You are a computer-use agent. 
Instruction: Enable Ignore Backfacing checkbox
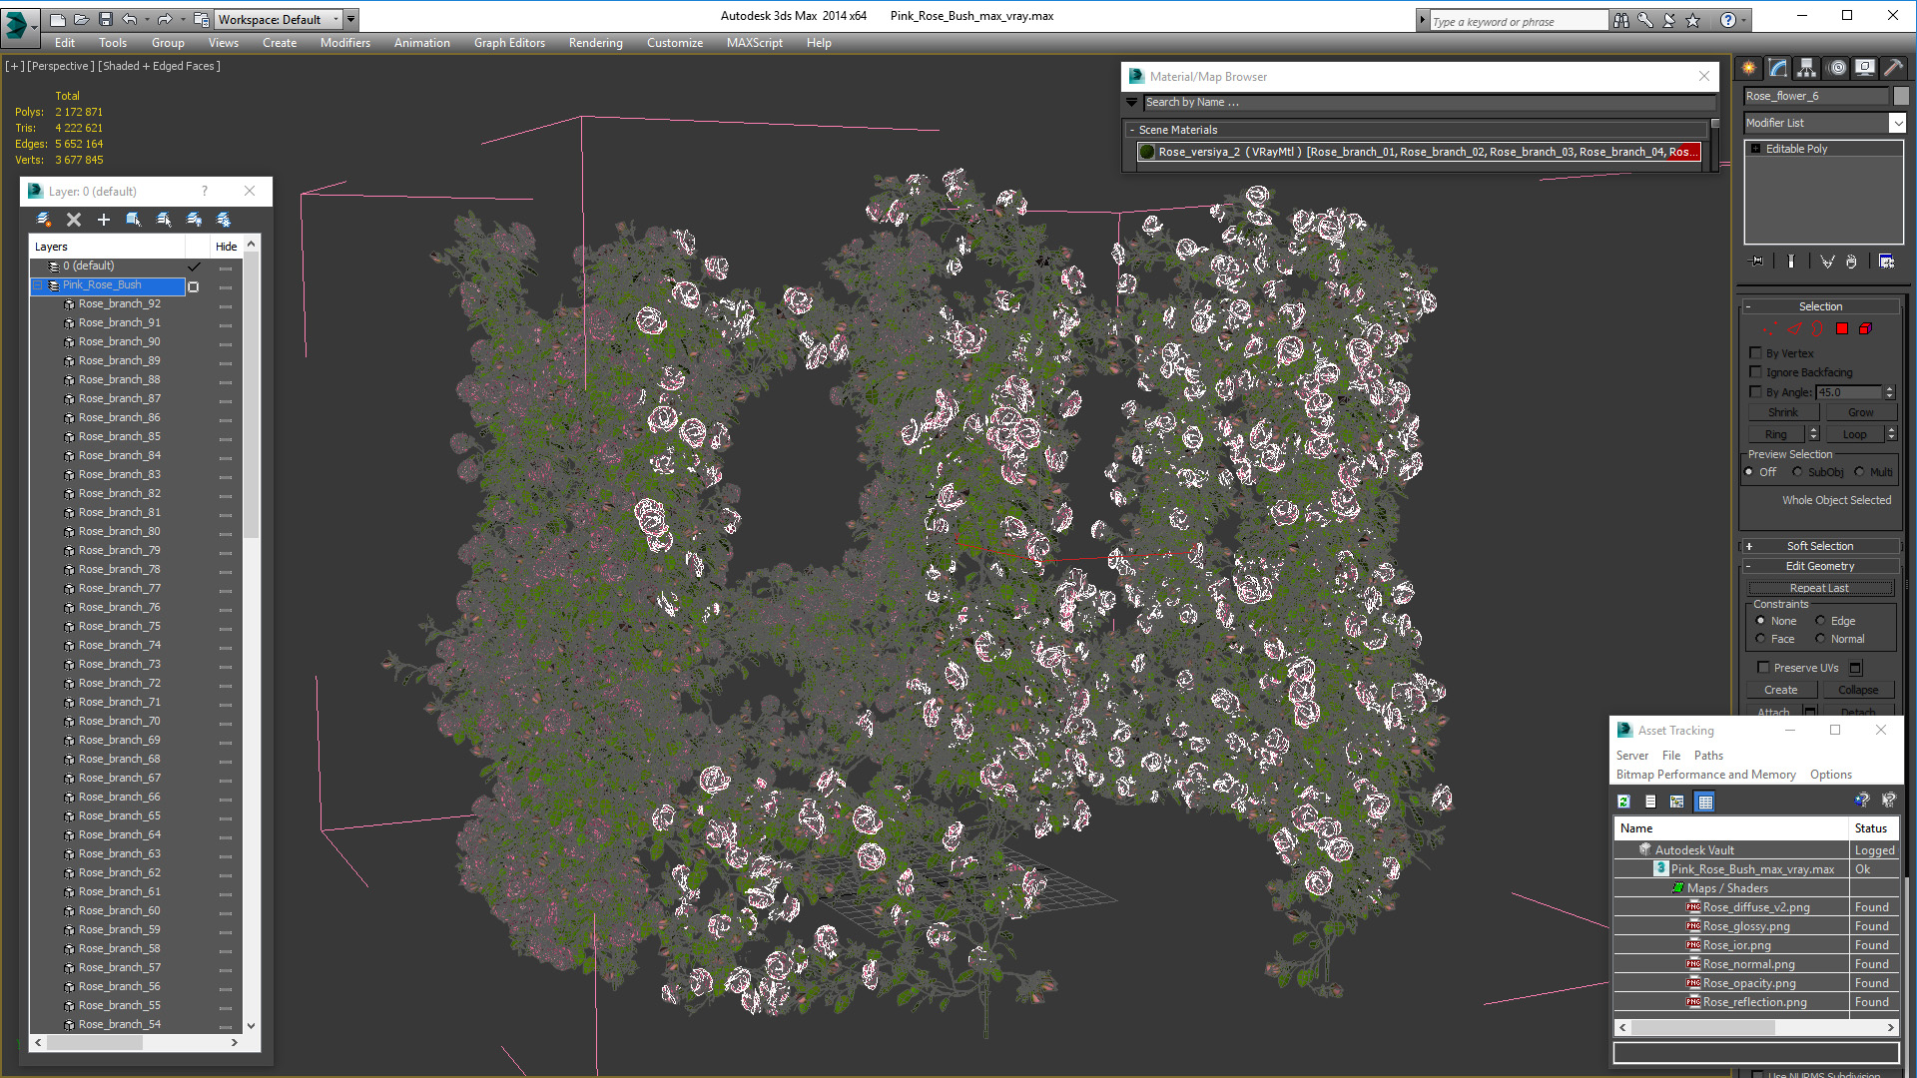point(1756,371)
